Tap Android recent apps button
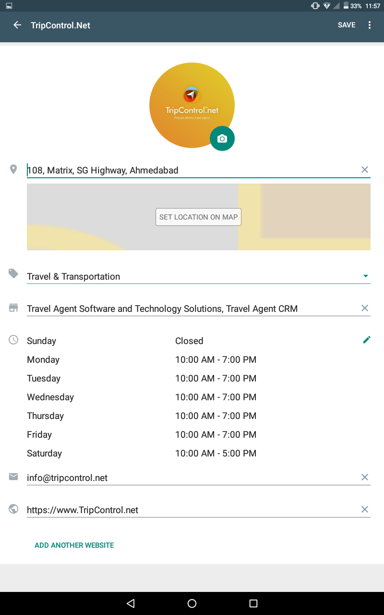The image size is (384, 615). [253, 603]
